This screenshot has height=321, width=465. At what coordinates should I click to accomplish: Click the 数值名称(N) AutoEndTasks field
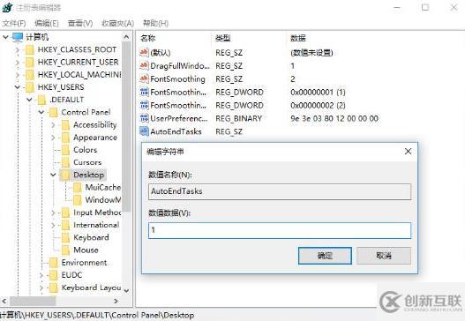point(280,191)
